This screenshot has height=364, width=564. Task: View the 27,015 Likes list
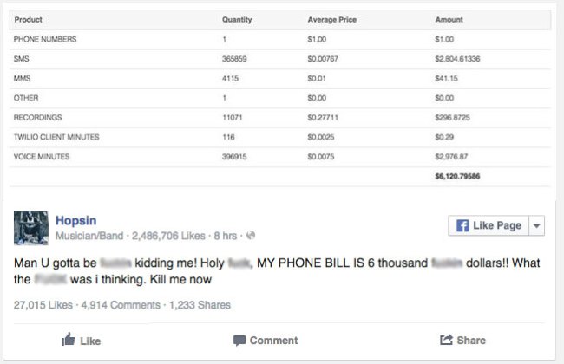click(43, 305)
